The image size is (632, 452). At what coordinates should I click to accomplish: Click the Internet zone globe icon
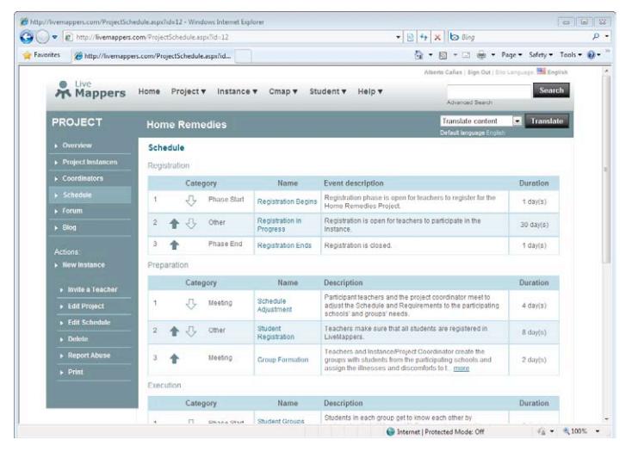pyautogui.click(x=390, y=431)
